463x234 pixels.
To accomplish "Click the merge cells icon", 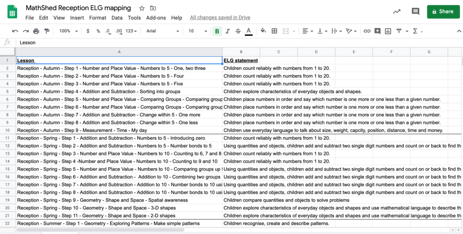I will point(286,31).
